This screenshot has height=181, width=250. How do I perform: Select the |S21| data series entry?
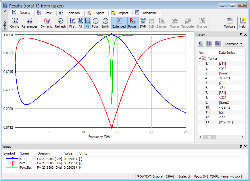222,93
